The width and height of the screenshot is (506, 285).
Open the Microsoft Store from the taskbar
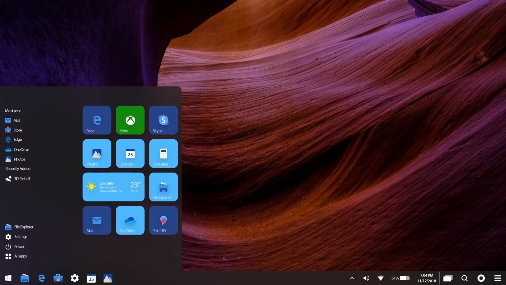58,278
